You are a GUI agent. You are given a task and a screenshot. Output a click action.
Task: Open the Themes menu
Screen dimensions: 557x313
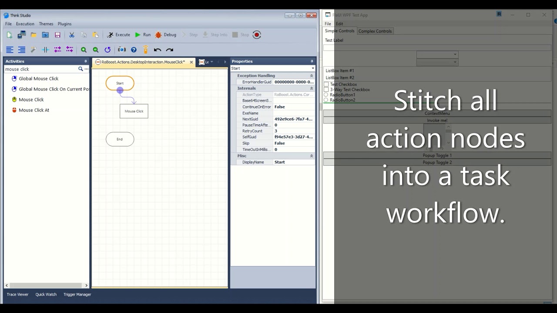click(x=46, y=24)
